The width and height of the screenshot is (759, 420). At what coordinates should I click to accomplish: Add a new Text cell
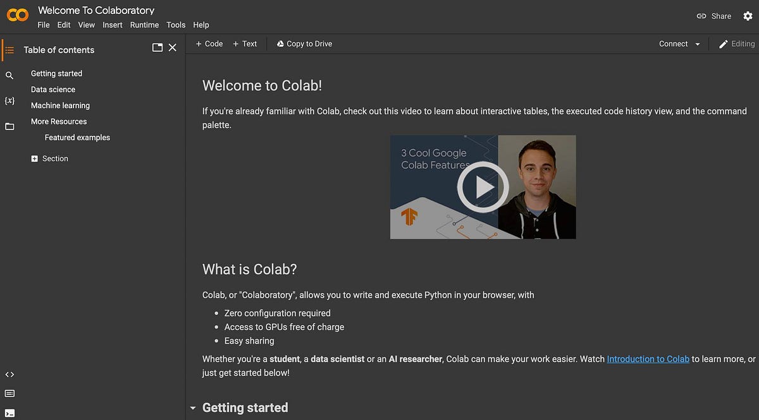[245, 44]
